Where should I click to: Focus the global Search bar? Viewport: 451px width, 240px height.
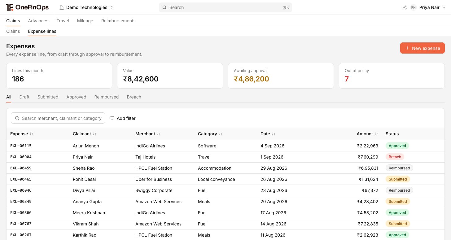tap(225, 7)
